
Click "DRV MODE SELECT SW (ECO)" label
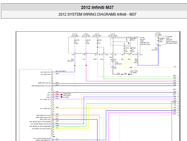[x=41, y=124]
